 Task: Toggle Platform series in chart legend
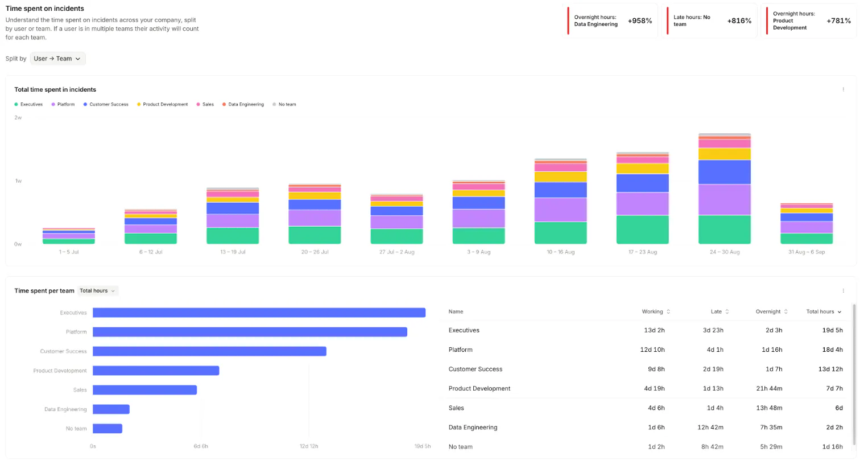[x=63, y=104]
